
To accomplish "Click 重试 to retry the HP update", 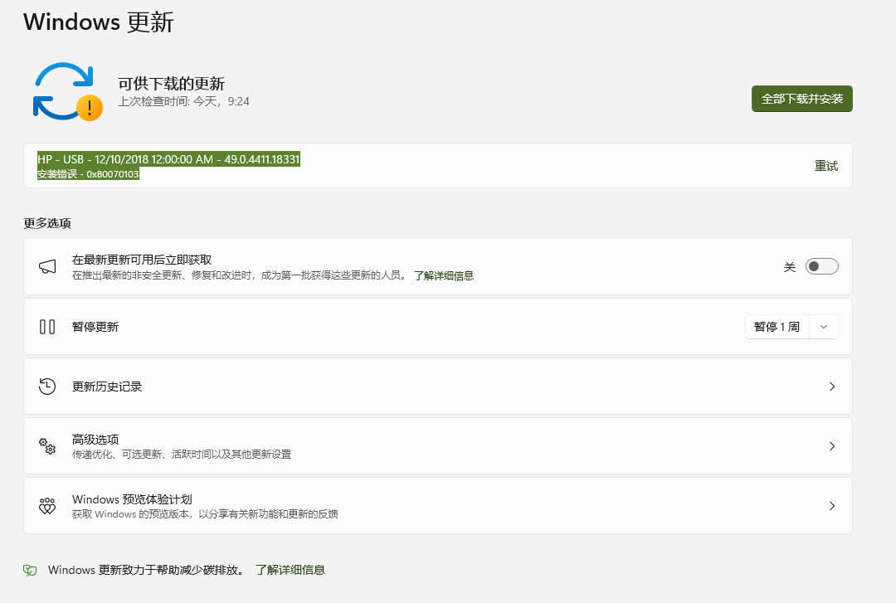I will click(825, 166).
